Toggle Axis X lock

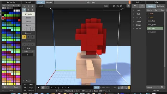[24, 44]
